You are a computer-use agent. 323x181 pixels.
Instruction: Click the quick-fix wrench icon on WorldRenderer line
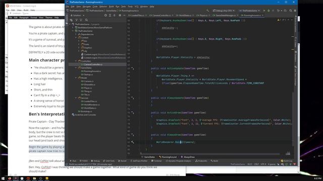[132, 142]
